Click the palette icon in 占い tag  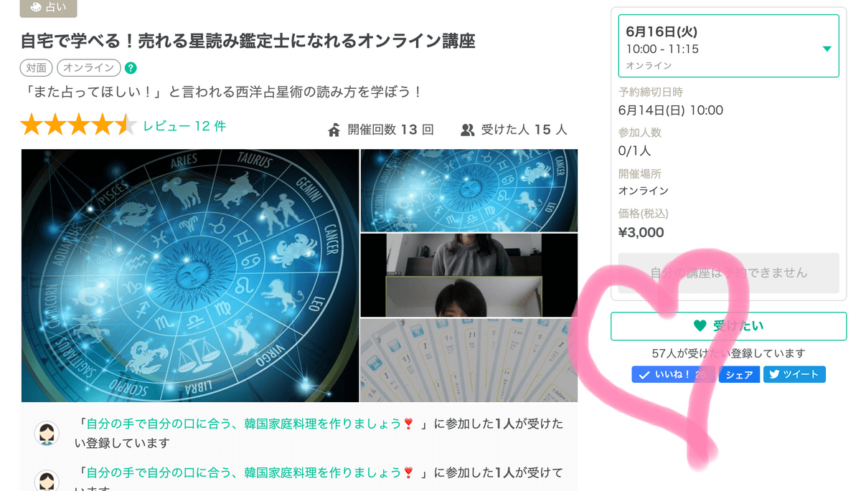tap(37, 6)
